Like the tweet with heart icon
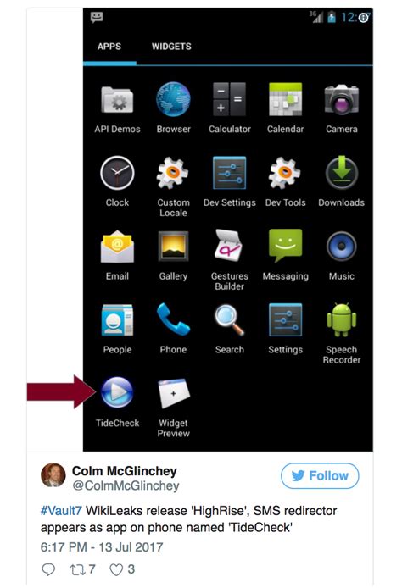Screen dimensions: 402x588 116,569
